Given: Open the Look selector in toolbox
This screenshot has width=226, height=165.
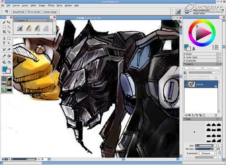Looking at the screenshot, I should pos(4,90).
